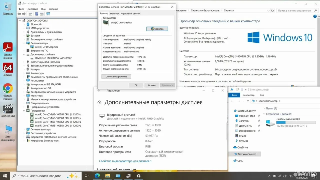The height and width of the screenshot is (180, 320).
Task: Select SAMSUNG MZALQ256HAJD-000L2 disk entry
Action: tap(53, 58)
